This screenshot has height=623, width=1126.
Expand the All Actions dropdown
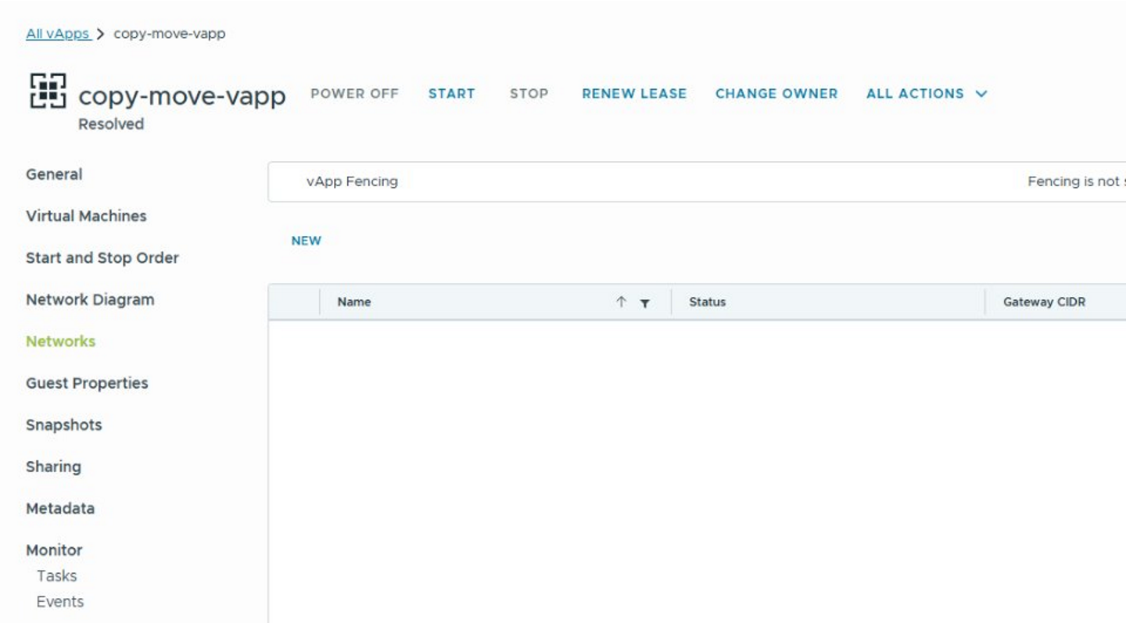(x=926, y=94)
